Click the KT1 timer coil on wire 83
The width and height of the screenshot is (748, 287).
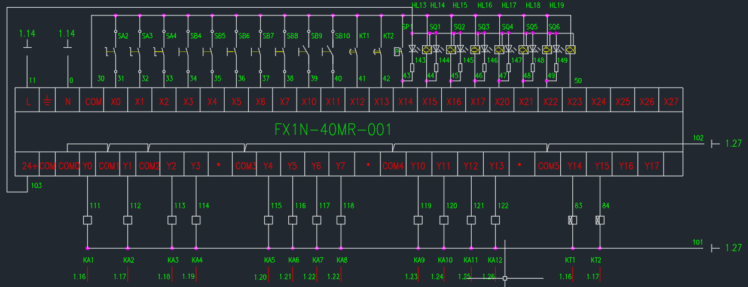pyautogui.click(x=572, y=220)
